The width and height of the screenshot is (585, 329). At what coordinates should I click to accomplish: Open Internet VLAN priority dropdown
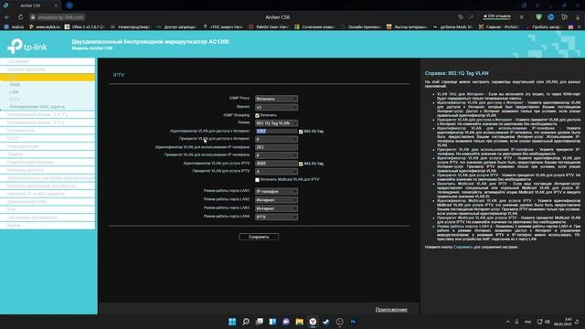tap(276, 139)
